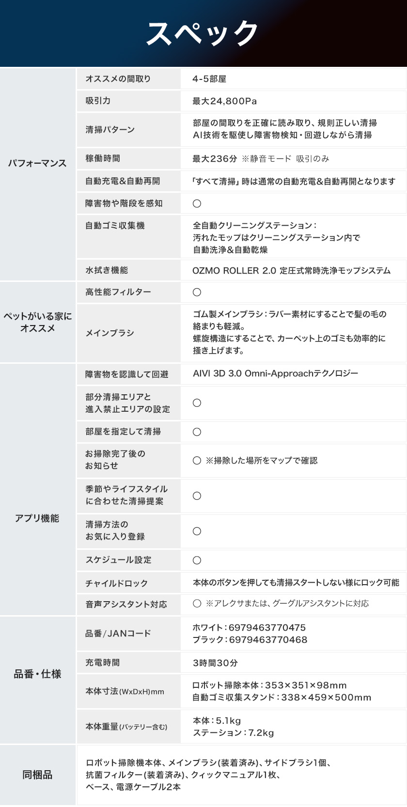Click the circle mark for 清掃方法のお気に入り登録
This screenshot has width=407, height=807.
click(197, 531)
